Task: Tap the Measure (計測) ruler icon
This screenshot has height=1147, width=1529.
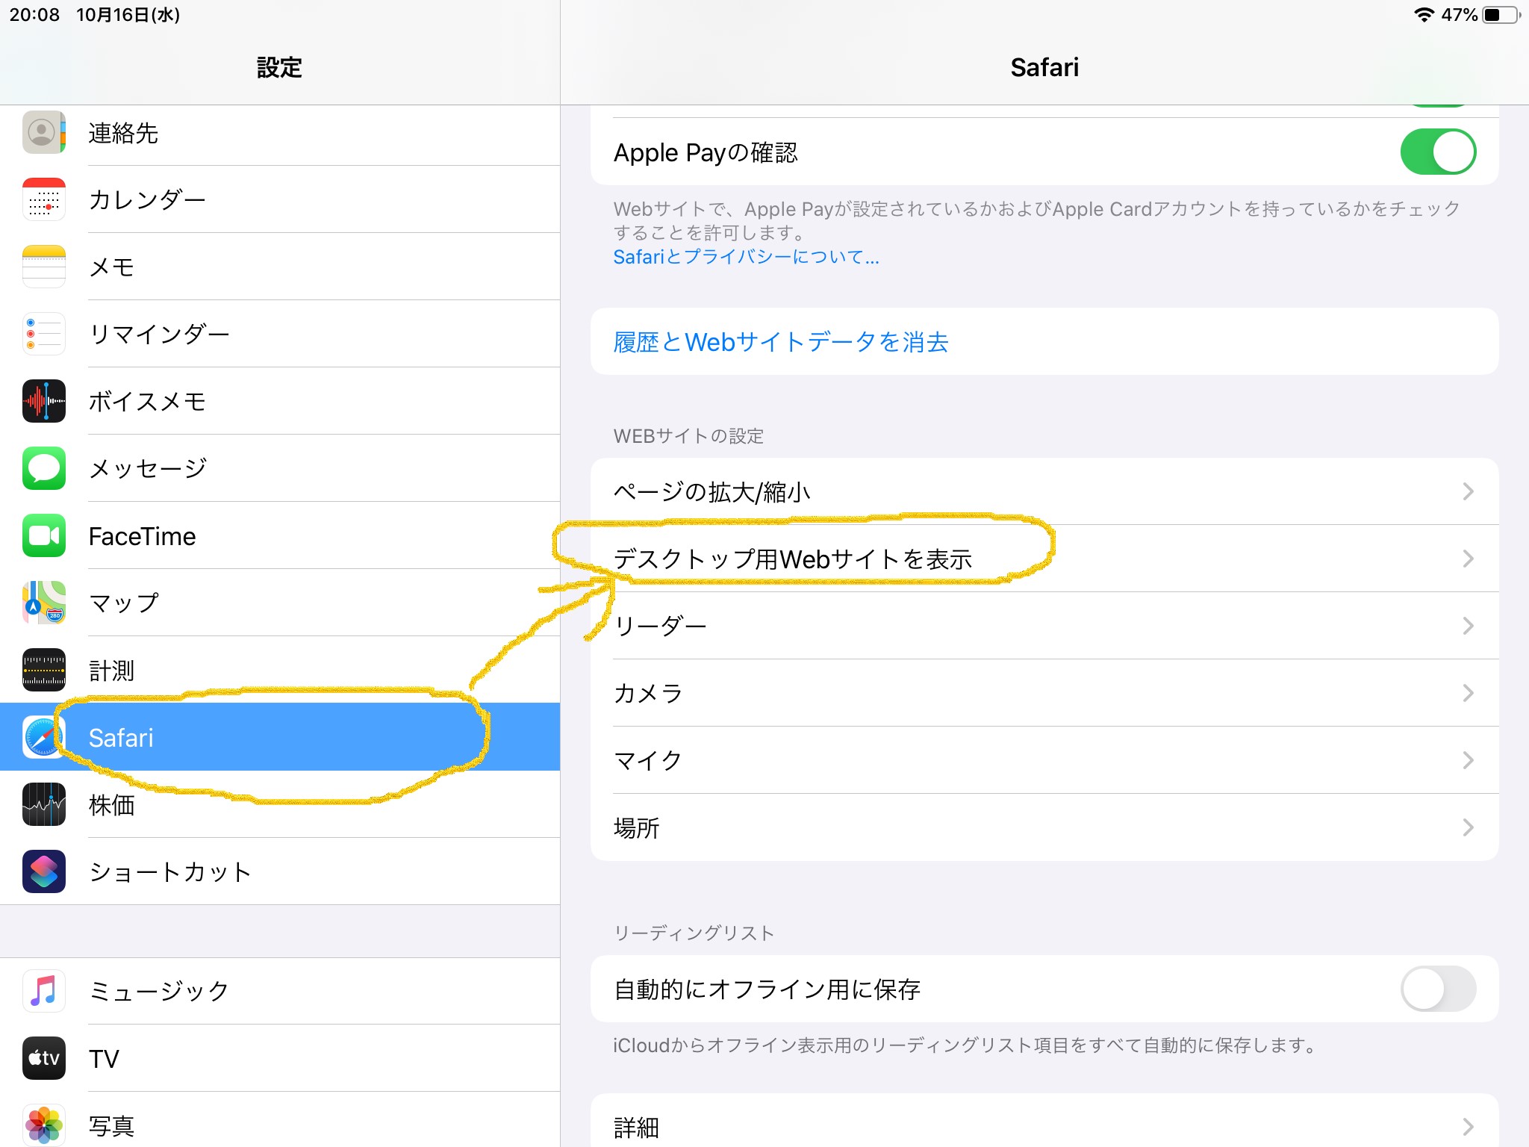Action: coord(44,670)
